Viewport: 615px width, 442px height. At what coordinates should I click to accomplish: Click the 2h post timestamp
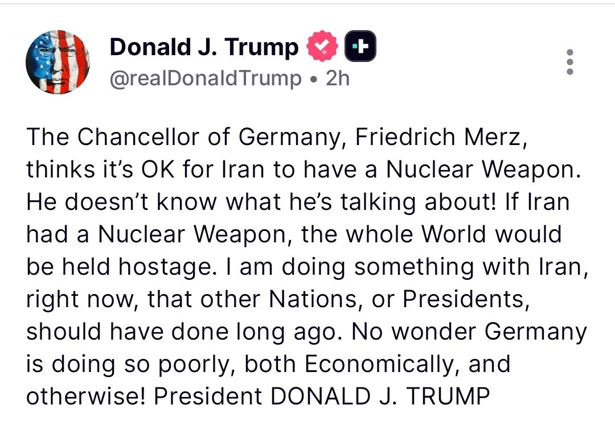(x=337, y=78)
